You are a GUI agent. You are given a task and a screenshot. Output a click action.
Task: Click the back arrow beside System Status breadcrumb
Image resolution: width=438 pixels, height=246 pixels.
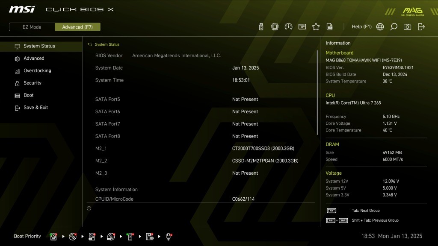tap(90, 44)
